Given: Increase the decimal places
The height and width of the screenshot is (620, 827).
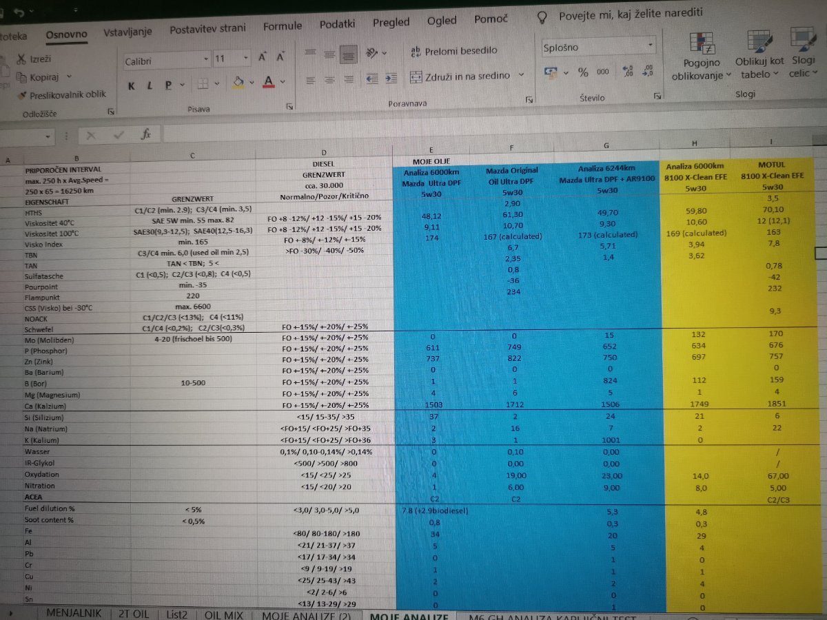Looking at the screenshot, I should (x=627, y=71).
